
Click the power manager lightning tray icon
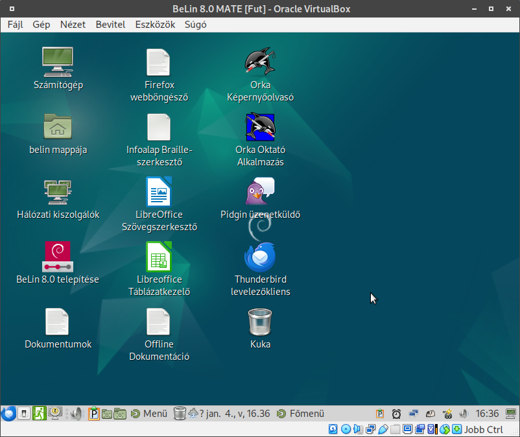[x=447, y=414]
